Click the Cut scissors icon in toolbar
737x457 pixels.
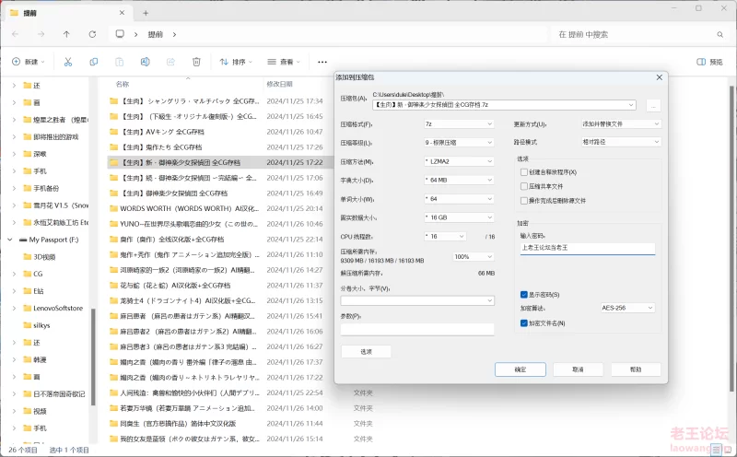pos(68,62)
